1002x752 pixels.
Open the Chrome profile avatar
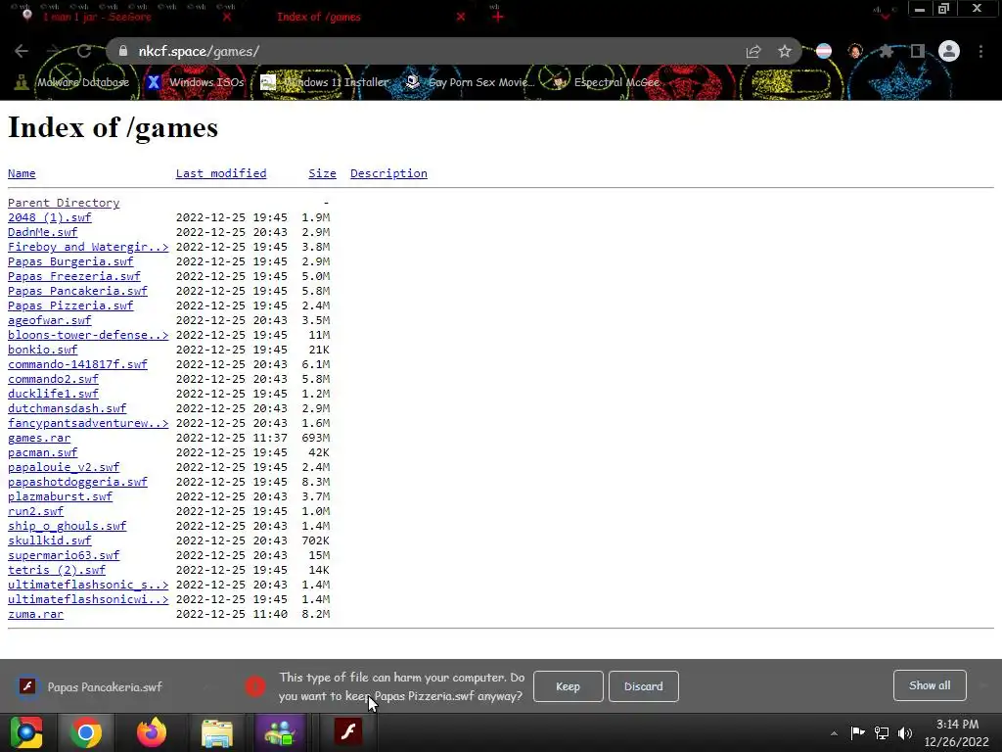[949, 51]
